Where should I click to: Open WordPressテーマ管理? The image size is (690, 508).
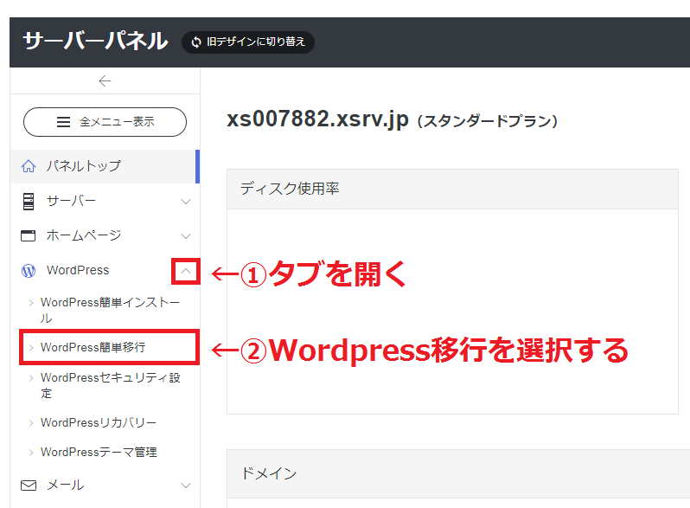pos(99,452)
